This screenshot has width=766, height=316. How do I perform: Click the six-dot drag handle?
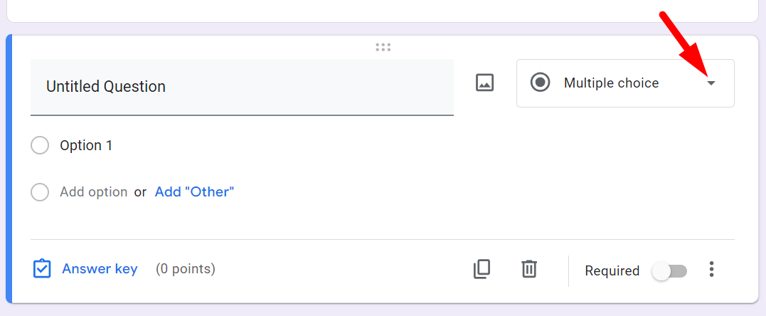(383, 48)
